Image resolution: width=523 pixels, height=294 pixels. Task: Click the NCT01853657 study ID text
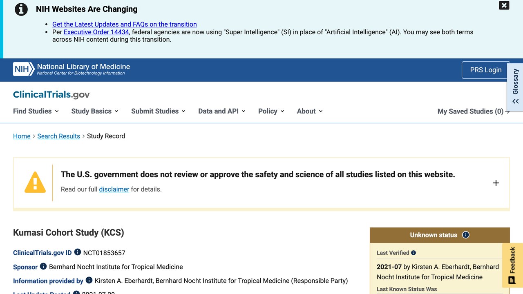click(104, 253)
